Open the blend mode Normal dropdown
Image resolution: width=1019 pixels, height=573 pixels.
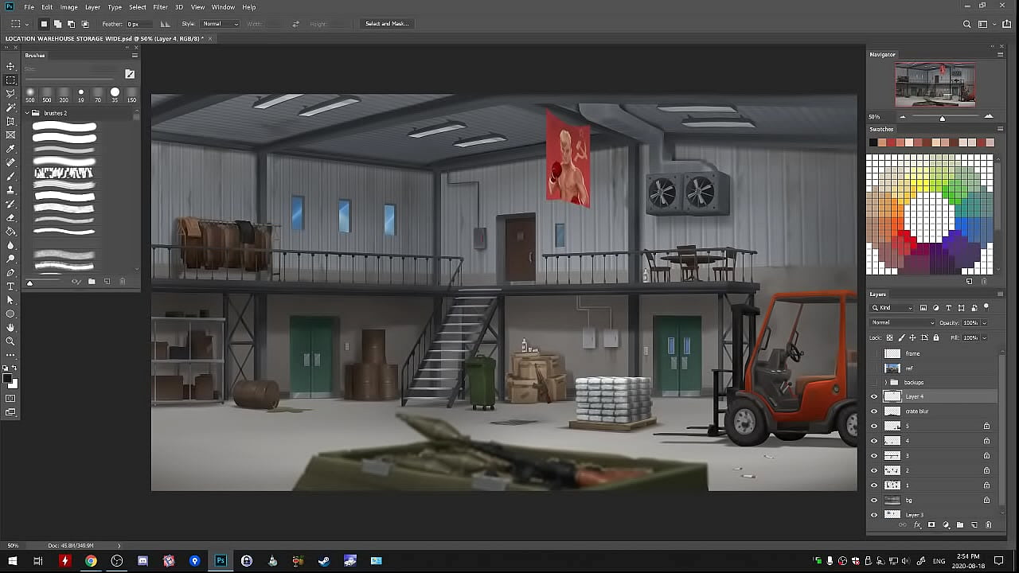[x=903, y=323]
